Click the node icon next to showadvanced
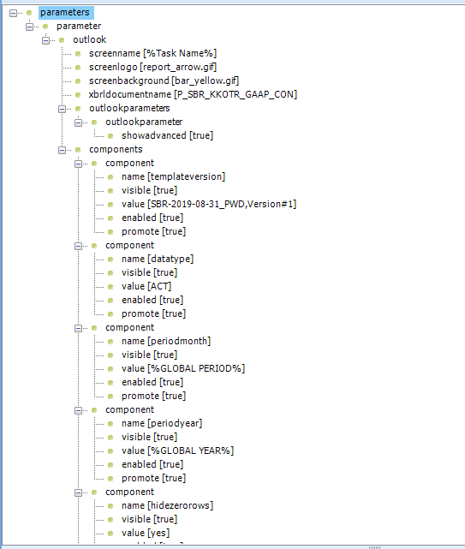The width and height of the screenshot is (465, 549). (110, 136)
